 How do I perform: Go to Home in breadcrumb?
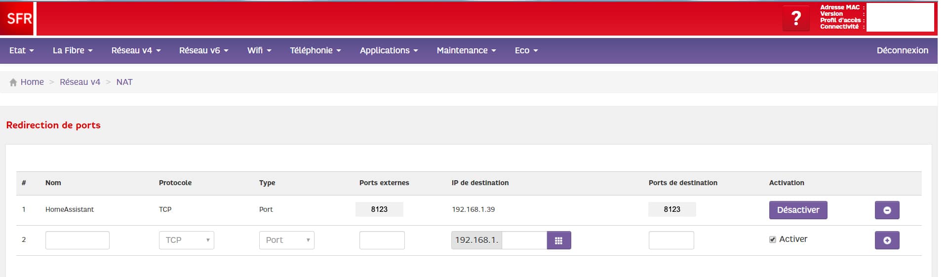tap(32, 82)
